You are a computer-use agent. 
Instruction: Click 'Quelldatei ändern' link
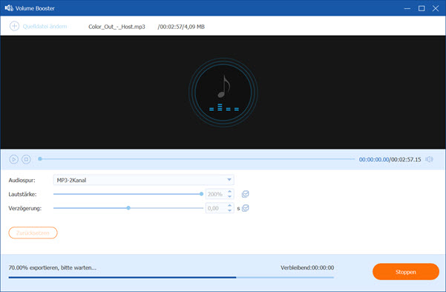[45, 27]
